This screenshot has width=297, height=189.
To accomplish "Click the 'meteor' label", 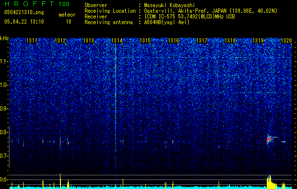I will 67,15.
